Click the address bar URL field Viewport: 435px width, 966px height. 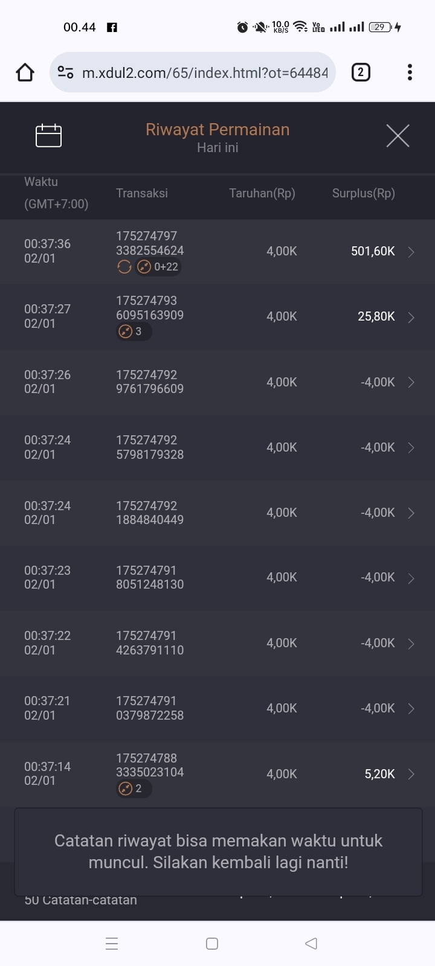(x=204, y=72)
